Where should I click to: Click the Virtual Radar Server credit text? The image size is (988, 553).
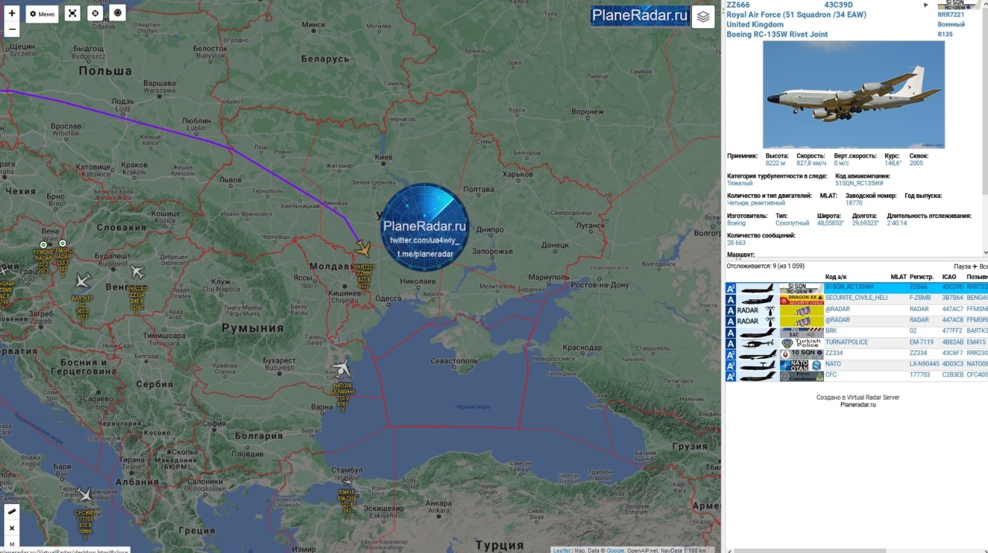point(857,398)
